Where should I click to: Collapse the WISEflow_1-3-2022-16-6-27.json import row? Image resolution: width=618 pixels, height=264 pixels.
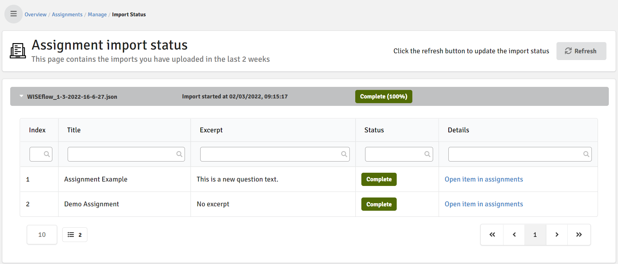click(21, 96)
